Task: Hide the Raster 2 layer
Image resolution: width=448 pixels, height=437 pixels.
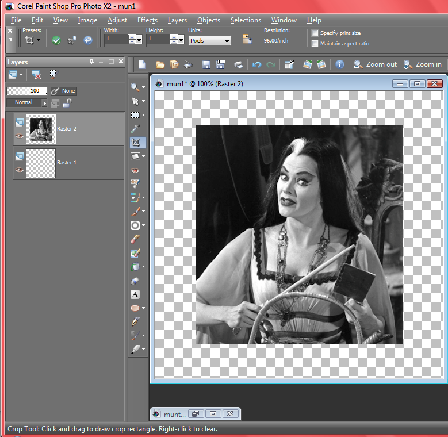Action: coord(20,136)
